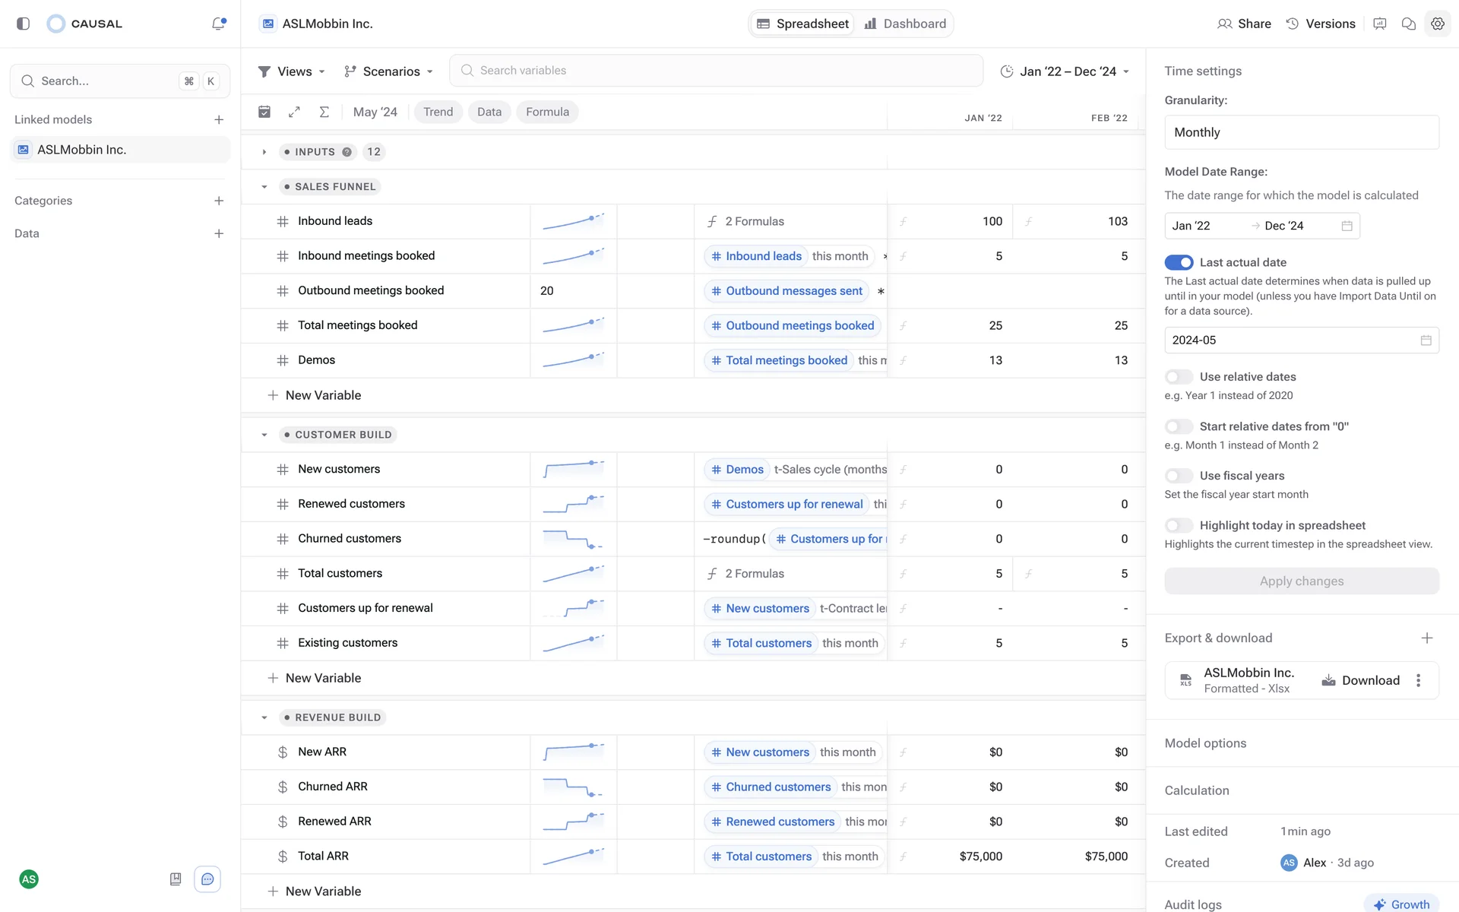Switch to the Dashboard tab
The width and height of the screenshot is (1459, 912).
pyautogui.click(x=905, y=24)
